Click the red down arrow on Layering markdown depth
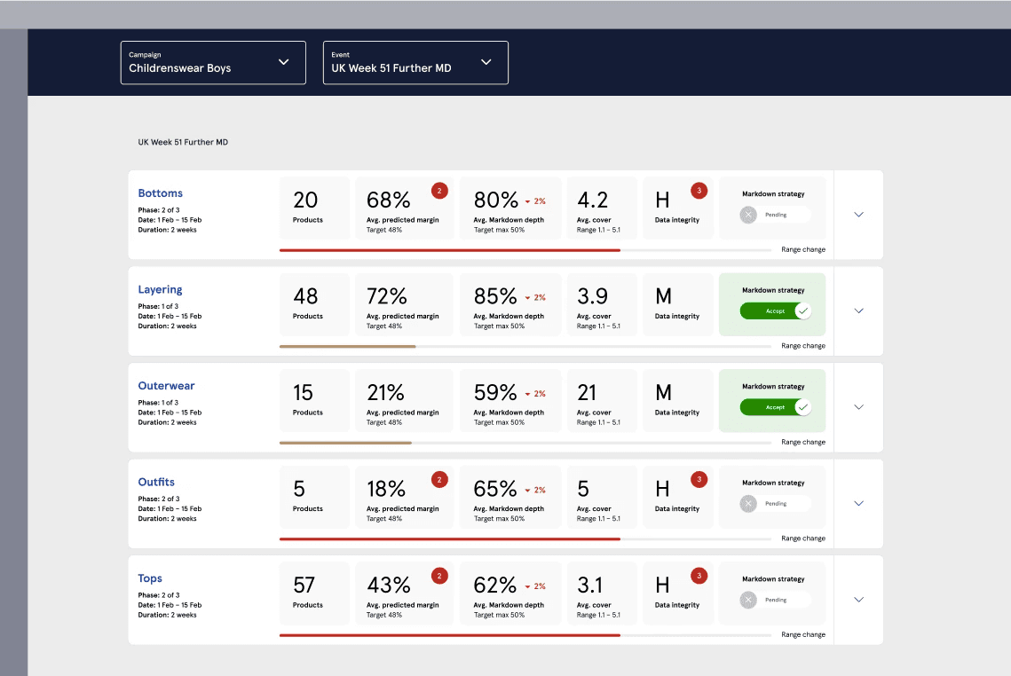 (x=527, y=298)
